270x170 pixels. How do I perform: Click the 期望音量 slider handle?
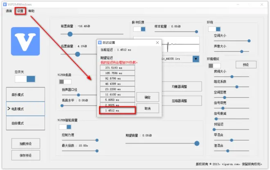[x=197, y=144]
